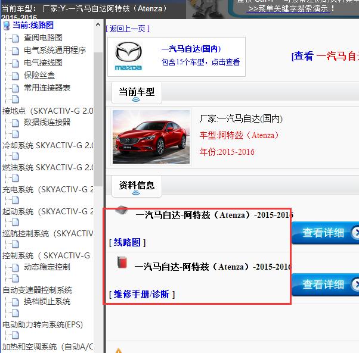The image size is (359, 353).
Task: Click gray book icon beside first Atenza entry
Action: [122, 210]
